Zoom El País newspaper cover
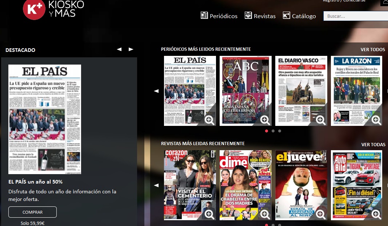 point(209,120)
